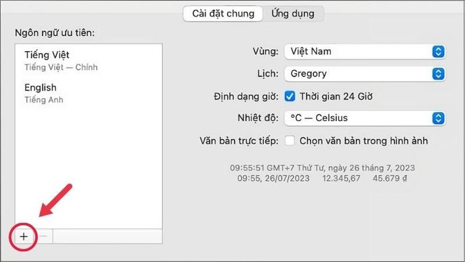Click the blue arrows on the Vùng dropdown

coord(438,52)
